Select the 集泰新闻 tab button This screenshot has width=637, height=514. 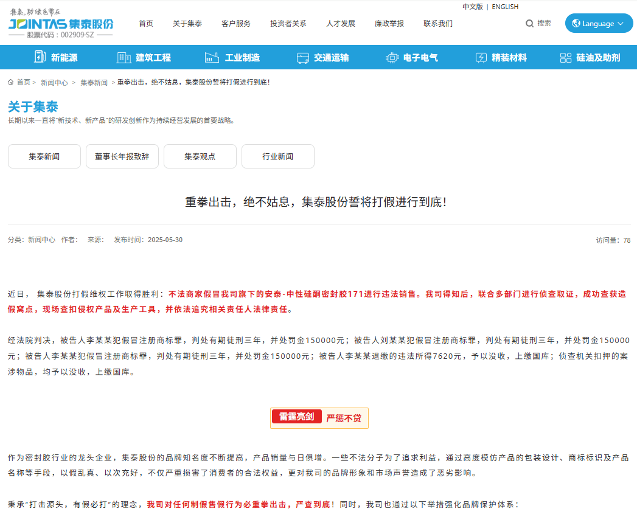(44, 156)
